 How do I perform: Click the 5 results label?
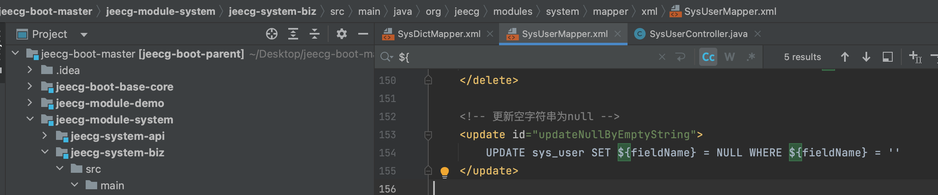coord(803,57)
